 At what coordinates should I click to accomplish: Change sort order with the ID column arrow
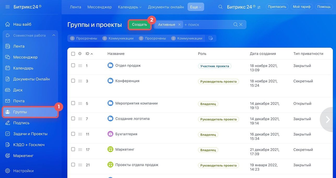(x=92, y=54)
